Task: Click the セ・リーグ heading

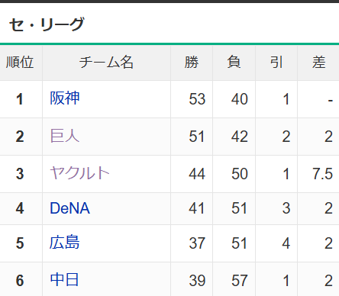Action: tap(47, 24)
